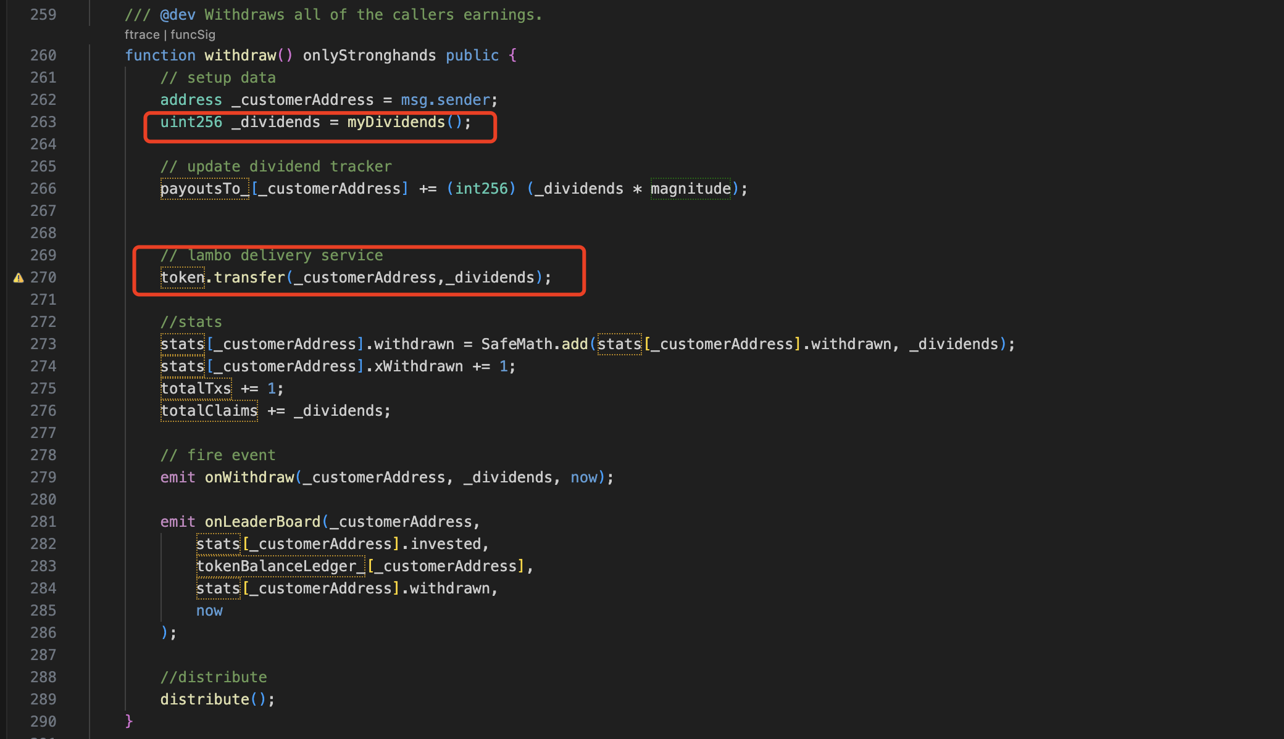Click payoutsTo_ on line 266
This screenshot has width=1284, height=739.
click(x=204, y=189)
